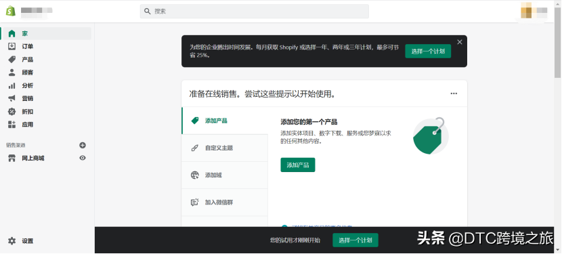
Task: Click the 添加域 globe icon
Action: pyautogui.click(x=194, y=175)
